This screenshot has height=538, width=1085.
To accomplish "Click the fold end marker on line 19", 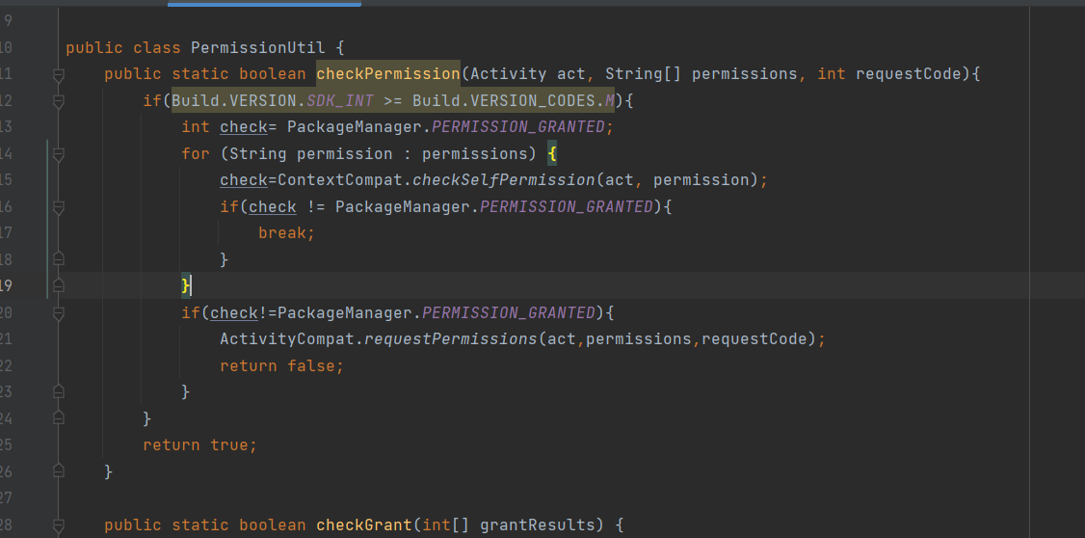I will (59, 285).
